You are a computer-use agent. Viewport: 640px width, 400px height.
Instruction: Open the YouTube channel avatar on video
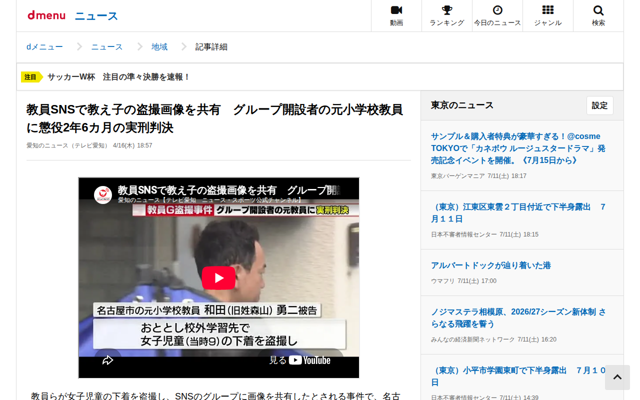click(103, 194)
